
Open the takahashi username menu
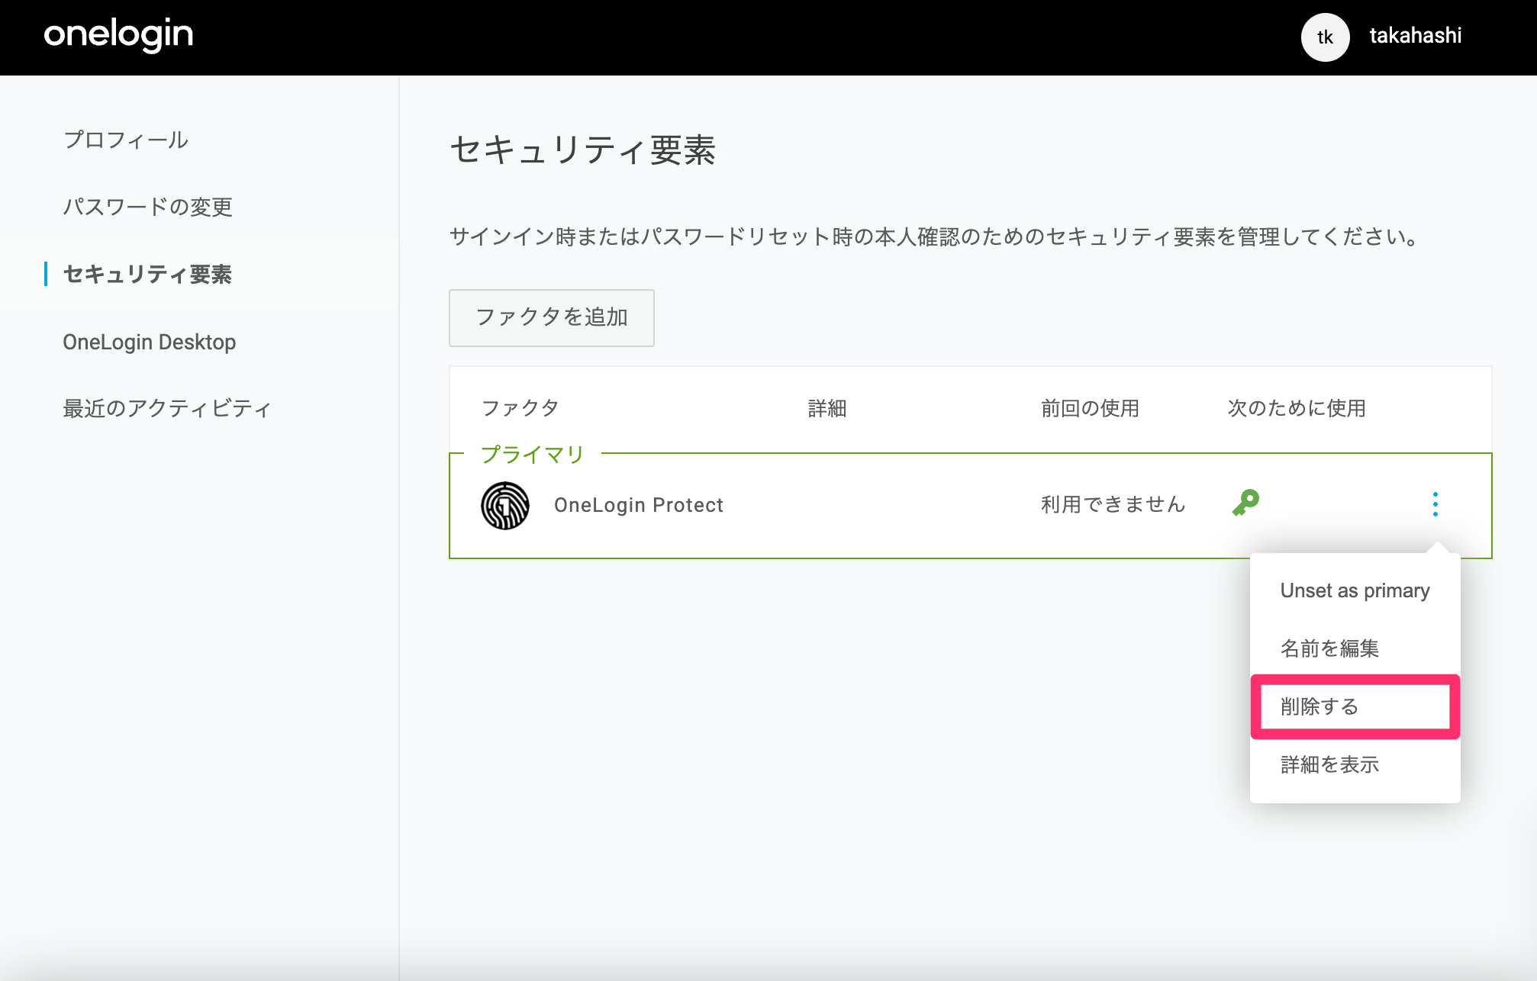click(1416, 36)
